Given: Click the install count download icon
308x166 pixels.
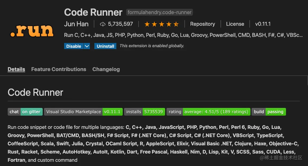Looking at the screenshot, I should click(x=103, y=24).
